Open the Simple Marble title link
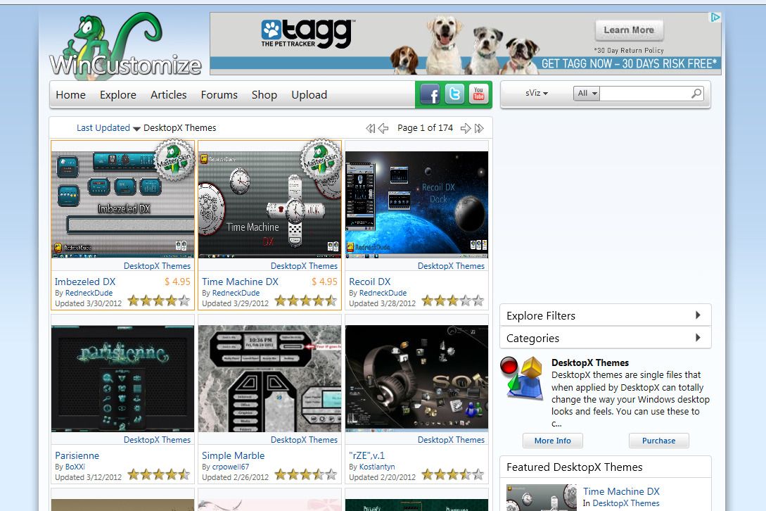Viewport: 766px width, 511px height. [233, 455]
